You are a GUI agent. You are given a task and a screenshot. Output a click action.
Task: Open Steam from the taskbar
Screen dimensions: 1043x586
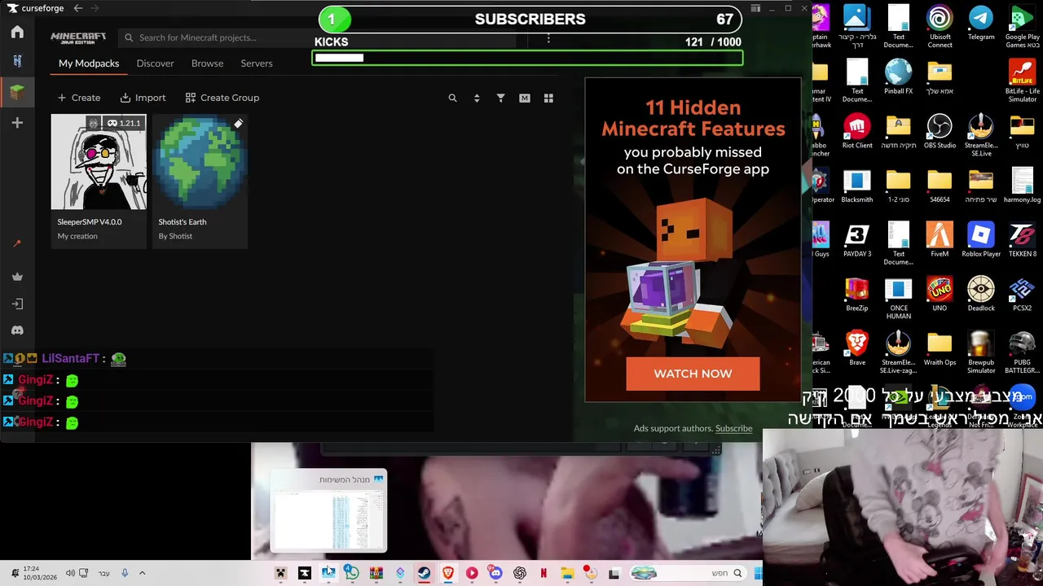(424, 573)
